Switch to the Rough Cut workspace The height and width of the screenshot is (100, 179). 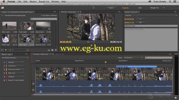[155, 8]
